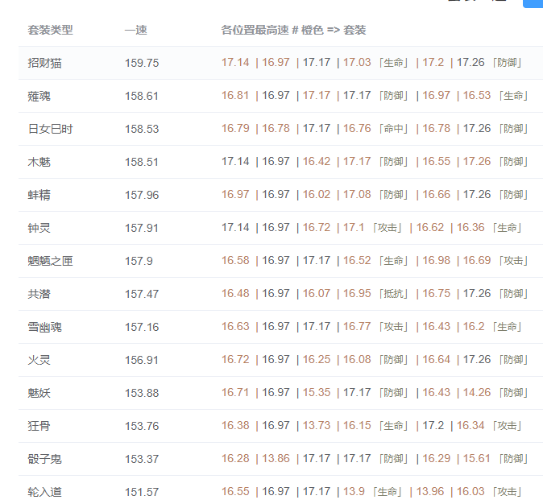The width and height of the screenshot is (543, 504).
Task: Click speed value 157.91
Action: (x=142, y=228)
